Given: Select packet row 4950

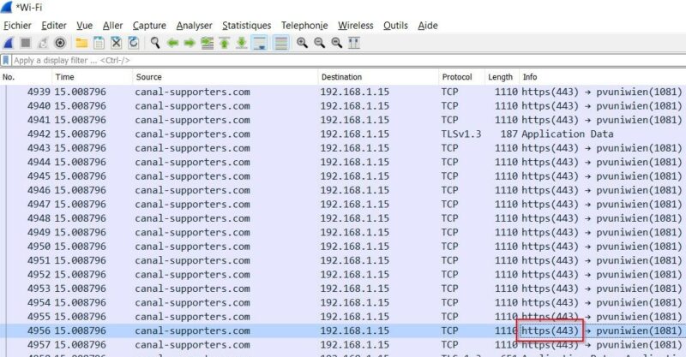Looking at the screenshot, I should coord(343,247).
